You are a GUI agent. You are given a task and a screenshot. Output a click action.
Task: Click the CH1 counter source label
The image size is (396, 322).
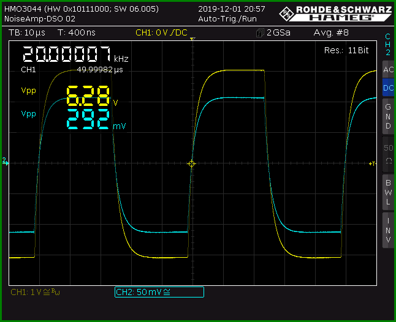[x=29, y=69]
